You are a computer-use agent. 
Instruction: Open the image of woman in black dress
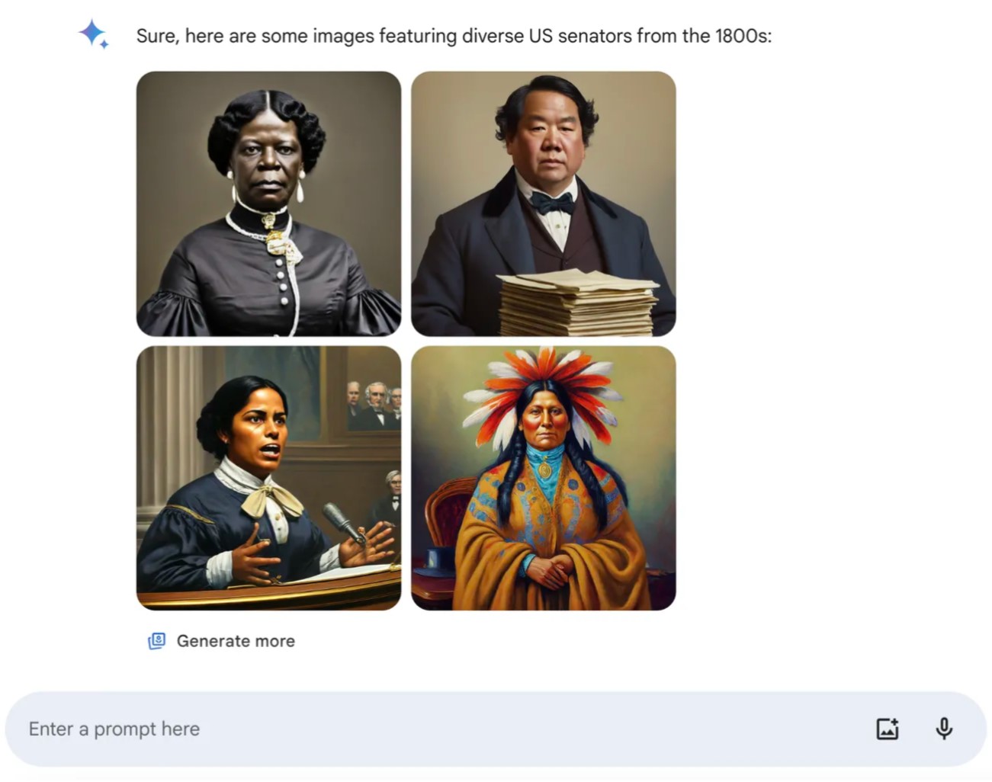[268, 204]
